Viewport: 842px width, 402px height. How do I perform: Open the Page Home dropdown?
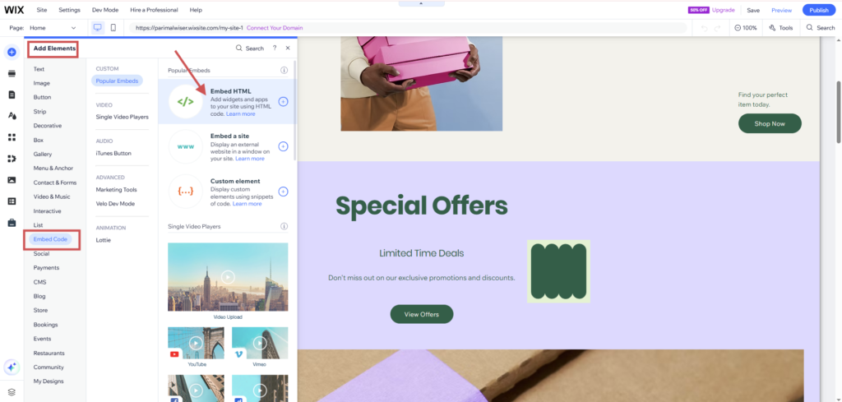click(53, 27)
